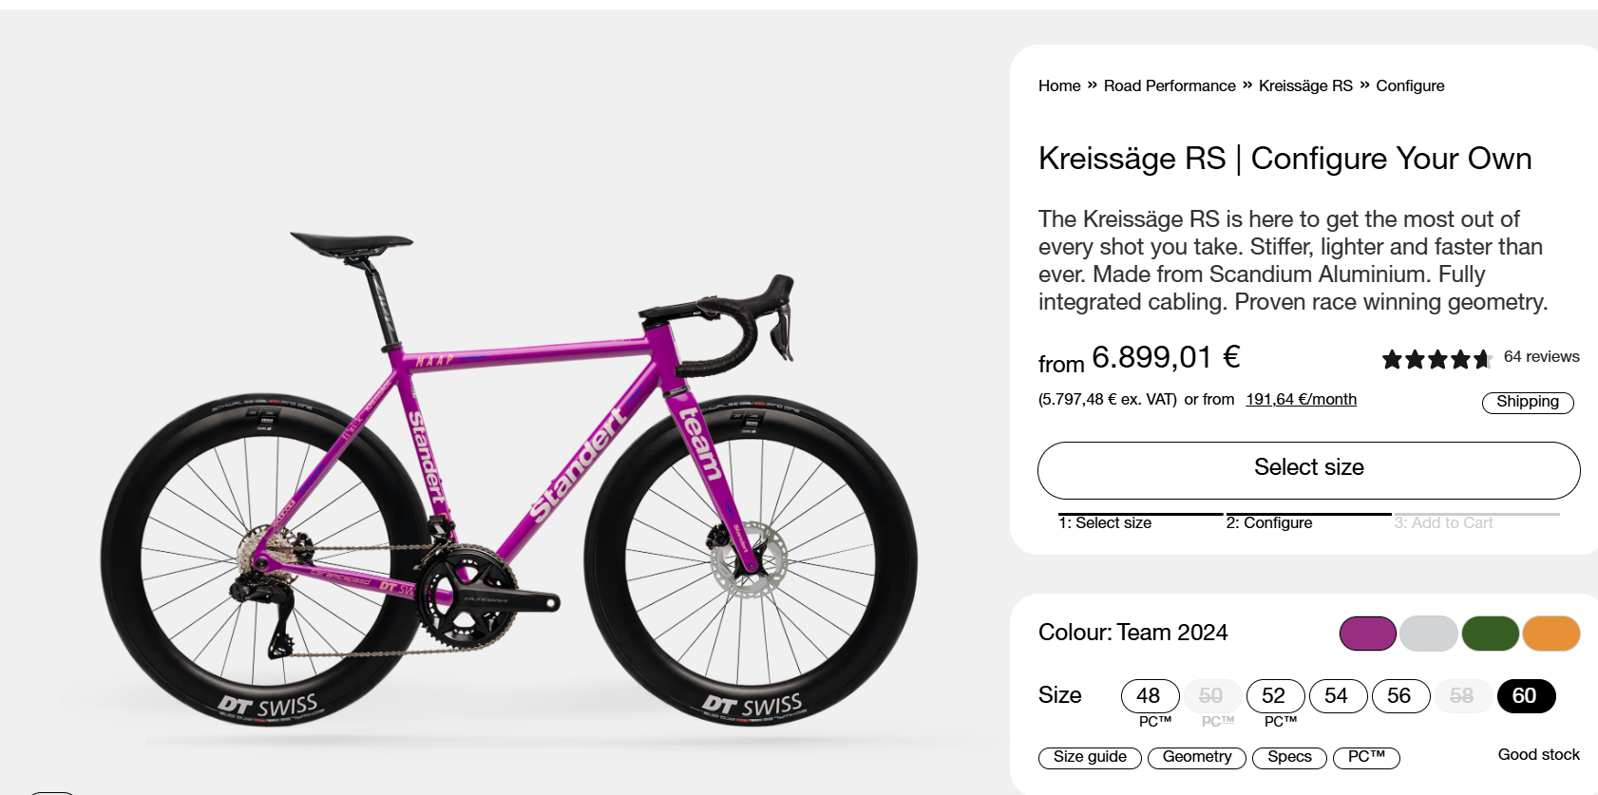The image size is (1598, 795).
Task: Choose frame size 48
Action: point(1150,696)
